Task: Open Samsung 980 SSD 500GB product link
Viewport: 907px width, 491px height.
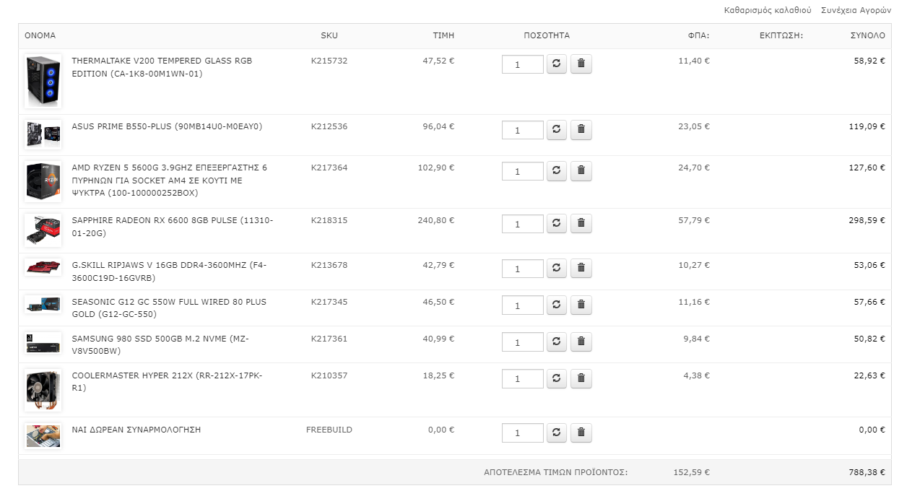Action: pyautogui.click(x=160, y=344)
